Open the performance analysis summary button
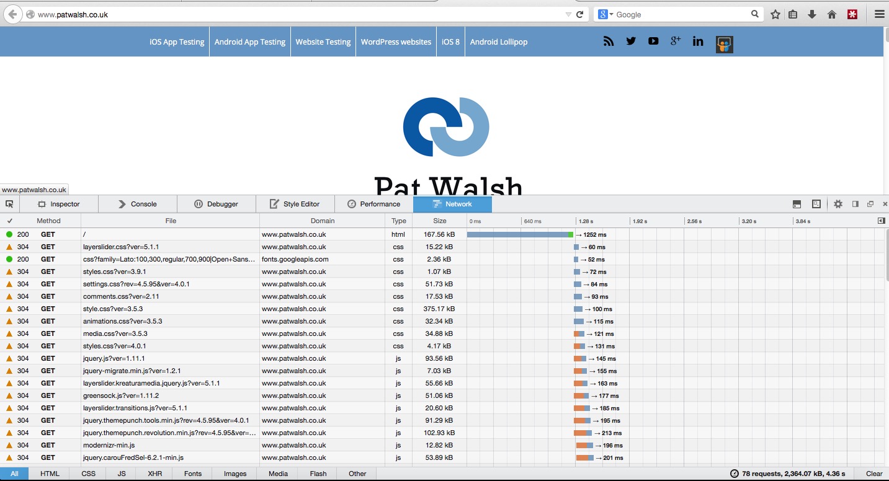The width and height of the screenshot is (889, 481). click(787, 474)
